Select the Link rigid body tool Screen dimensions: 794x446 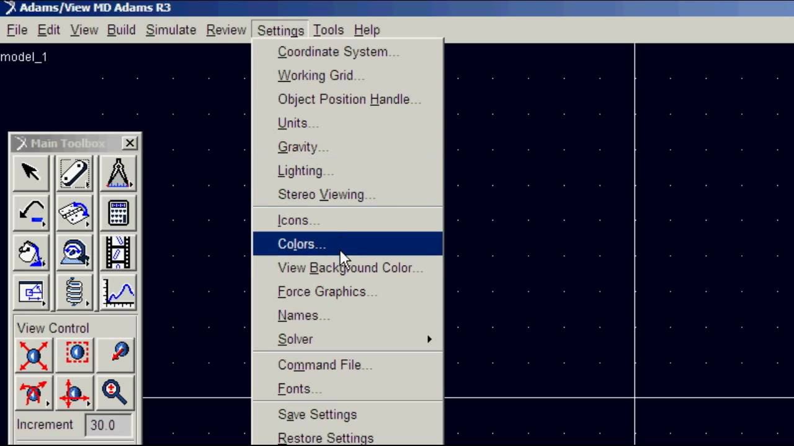(x=74, y=173)
